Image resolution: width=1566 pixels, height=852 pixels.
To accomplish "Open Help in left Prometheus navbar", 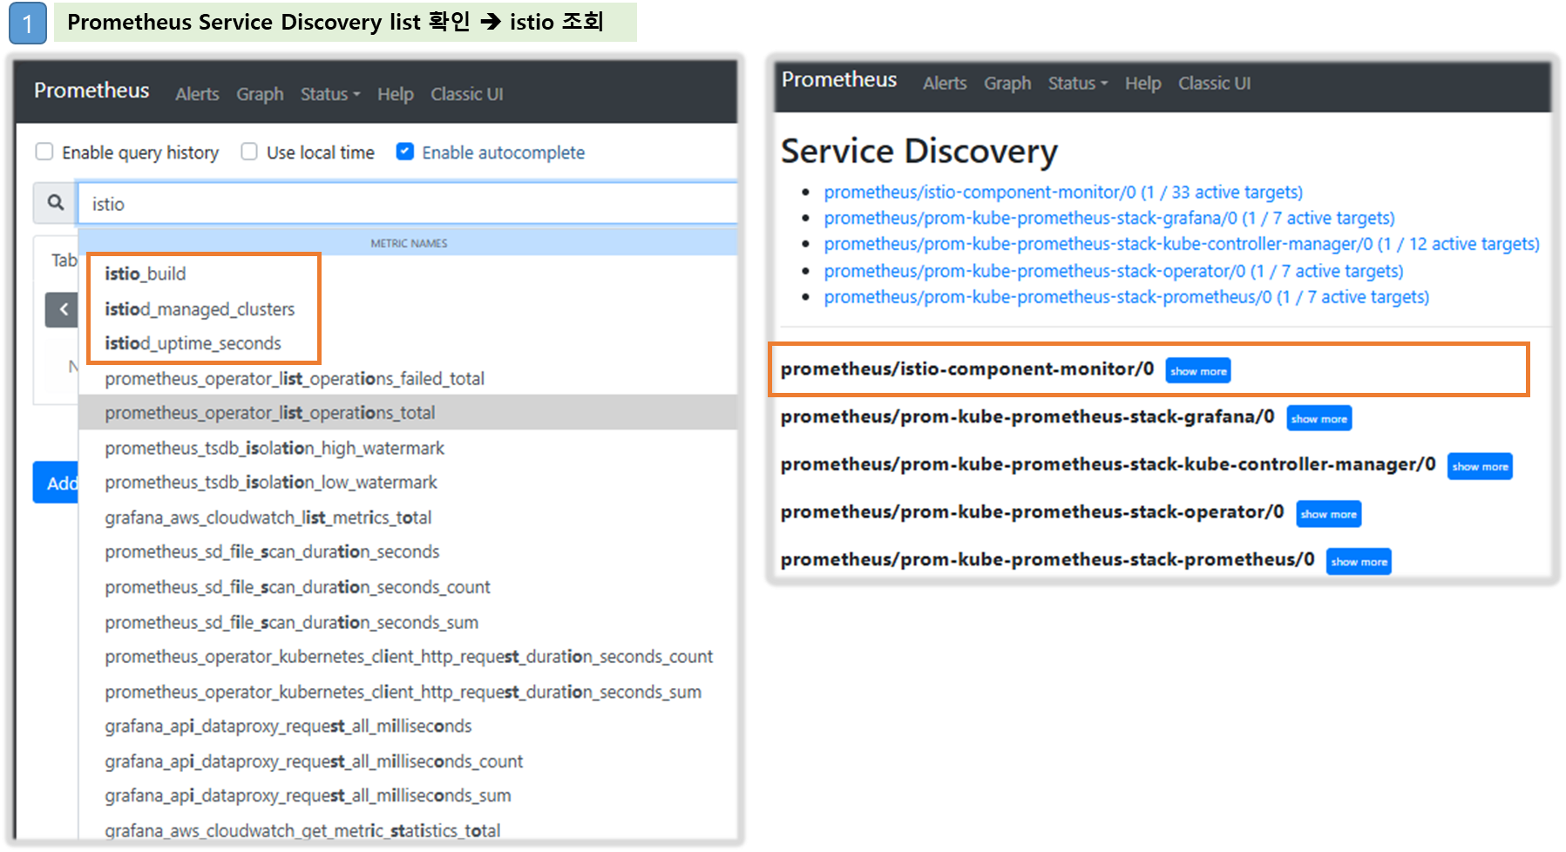I will point(396,94).
